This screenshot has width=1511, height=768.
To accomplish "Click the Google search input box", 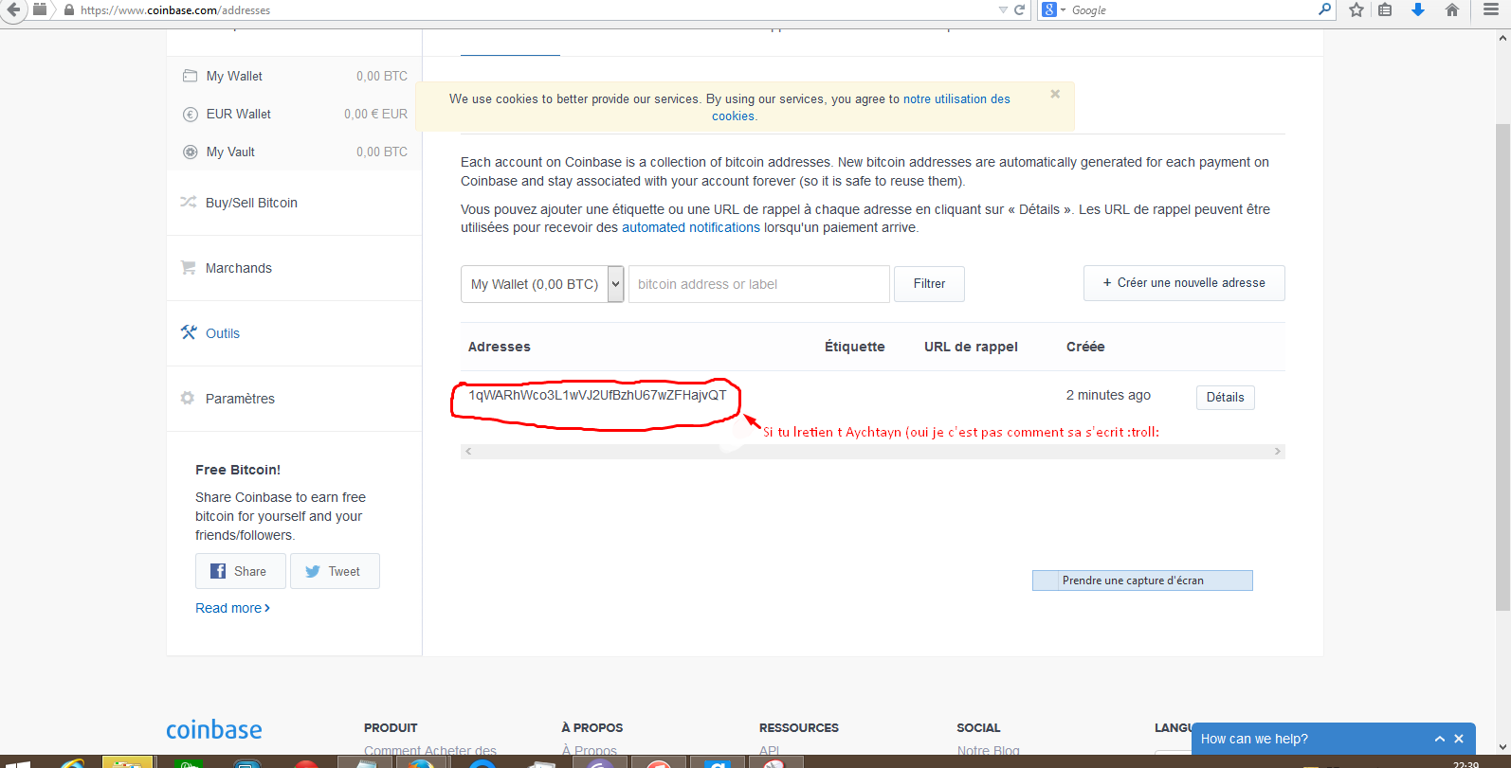I will tap(1192, 10).
